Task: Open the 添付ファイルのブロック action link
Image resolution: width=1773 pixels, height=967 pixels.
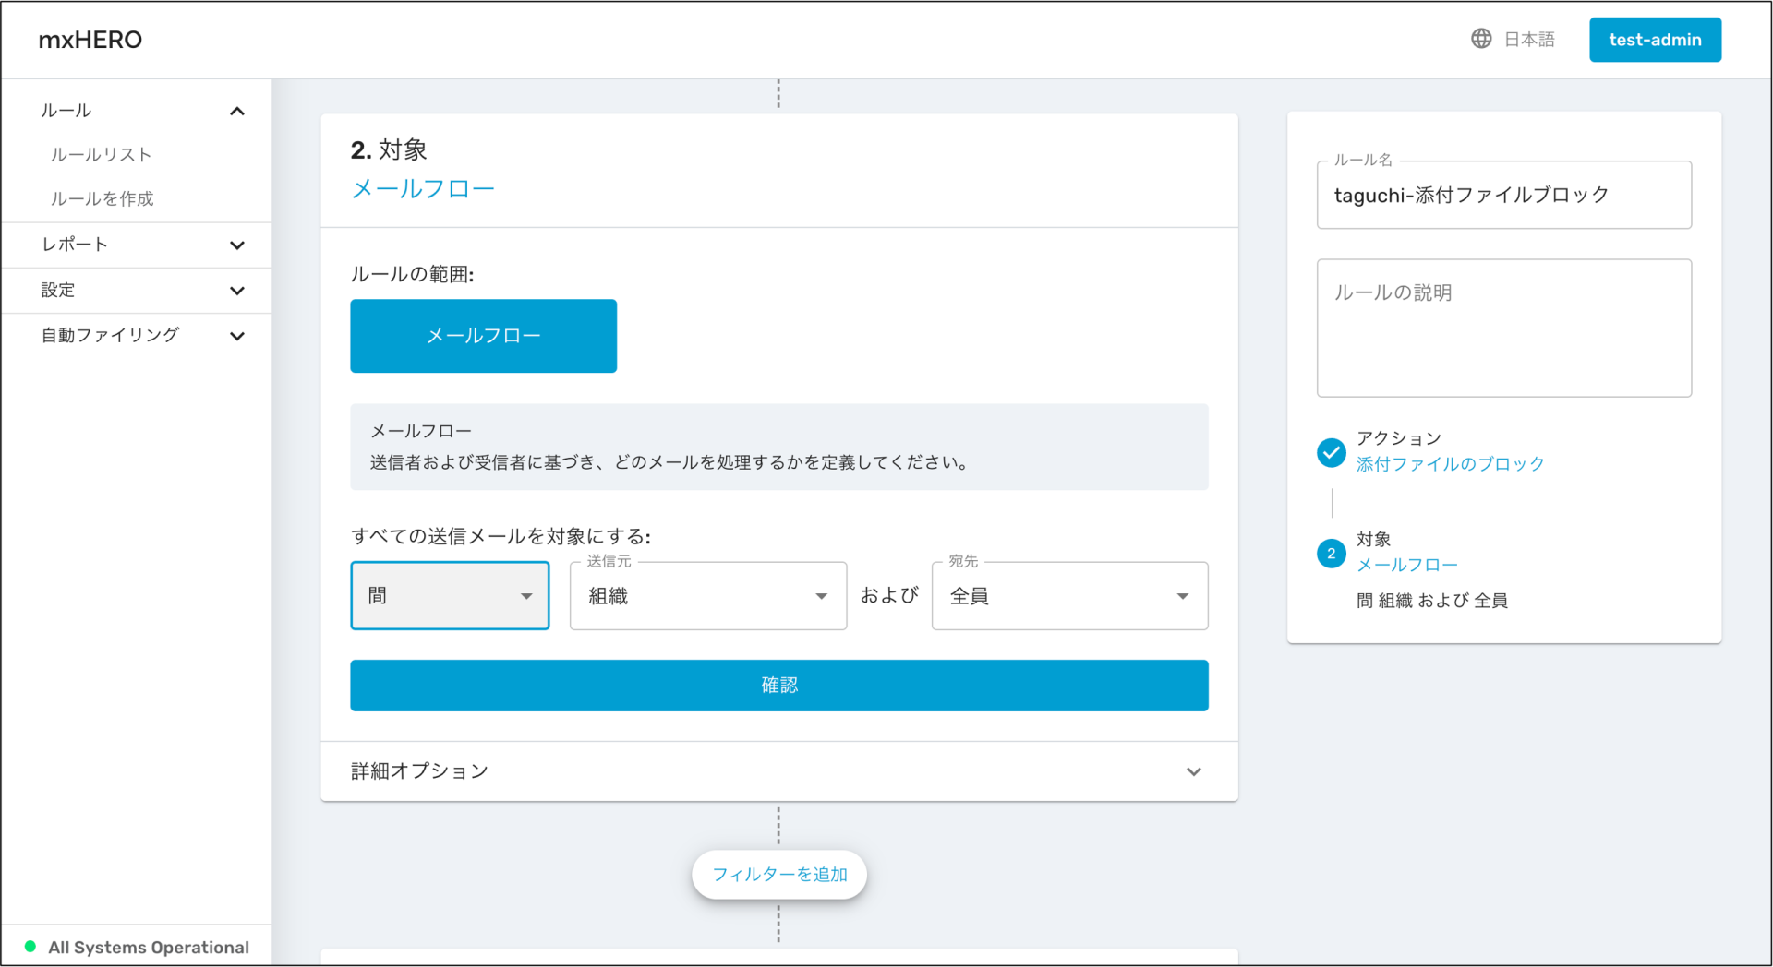Action: click(1450, 464)
